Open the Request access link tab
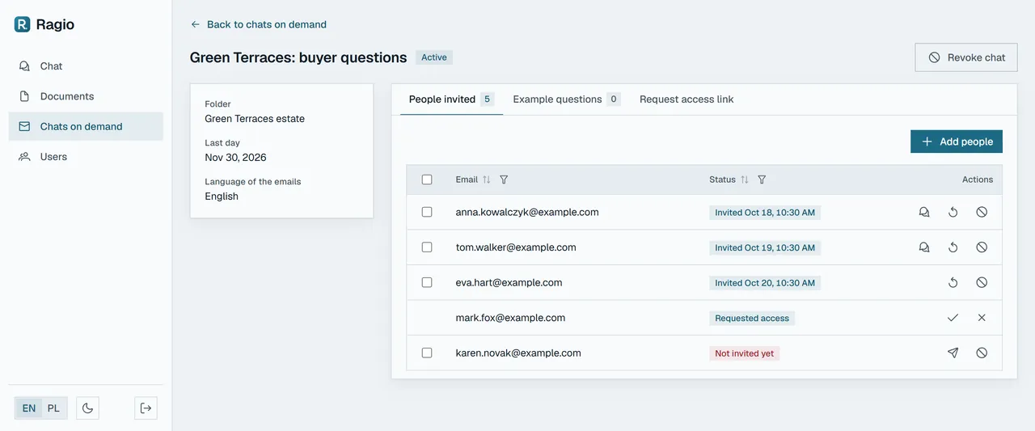The image size is (1035, 431). pyautogui.click(x=686, y=99)
